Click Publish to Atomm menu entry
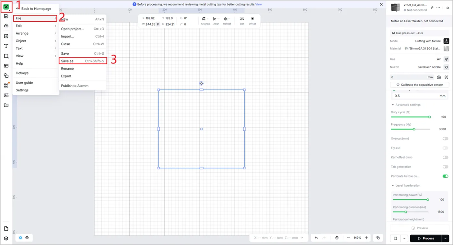453x245 pixels. pos(83,86)
